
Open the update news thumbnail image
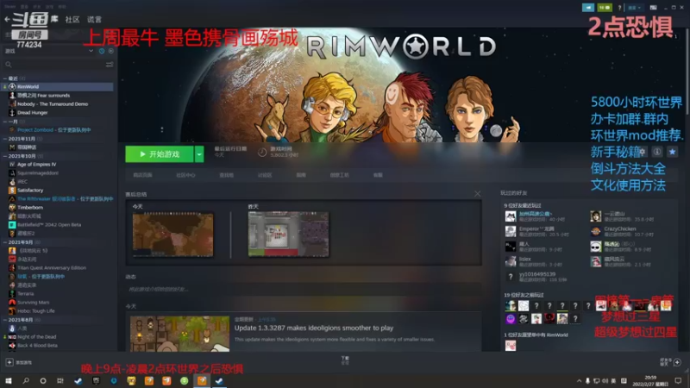179,334
